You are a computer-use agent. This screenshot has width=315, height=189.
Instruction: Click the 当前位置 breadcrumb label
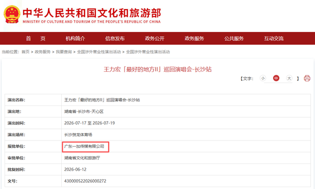[10, 52]
